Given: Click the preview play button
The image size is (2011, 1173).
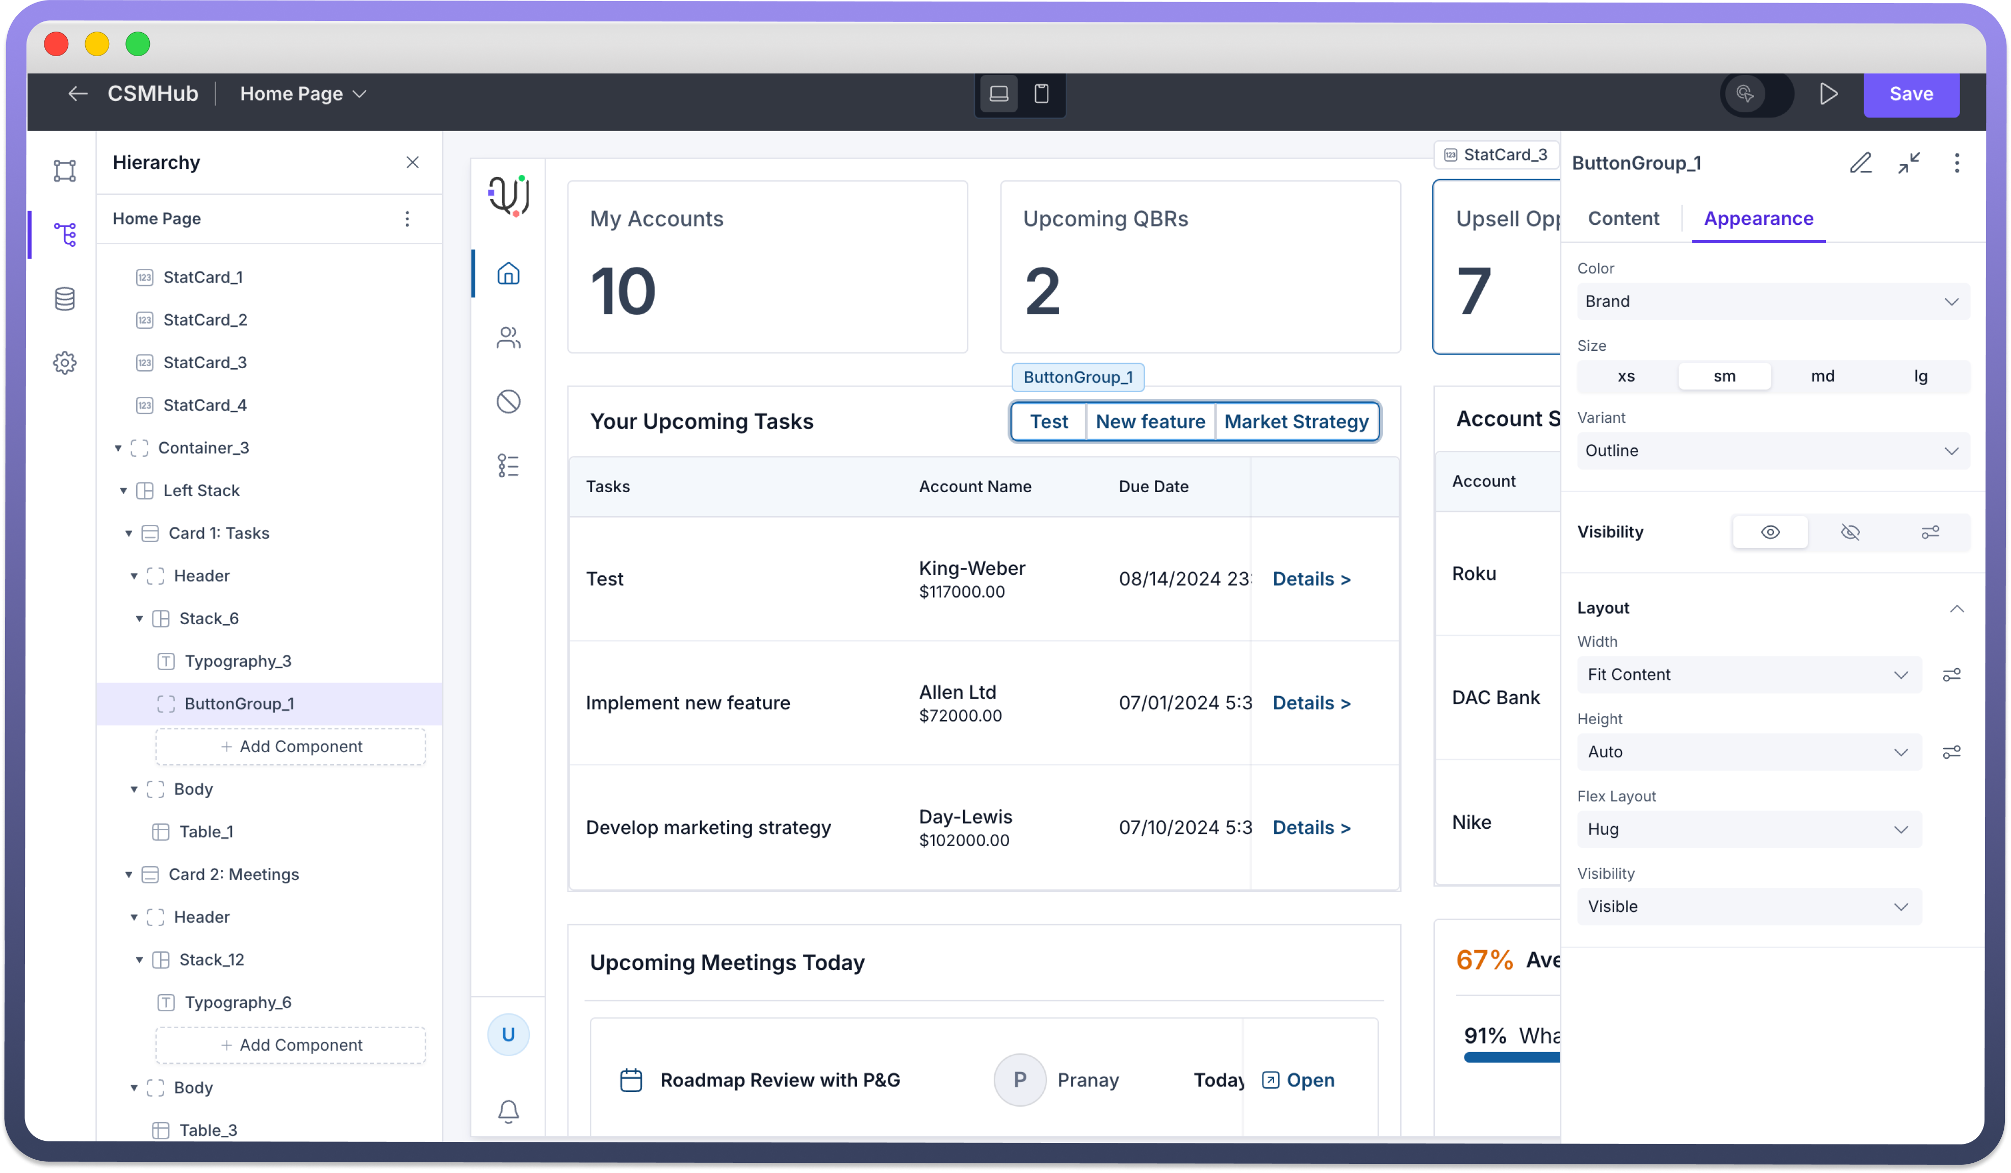Looking at the screenshot, I should [x=1828, y=94].
